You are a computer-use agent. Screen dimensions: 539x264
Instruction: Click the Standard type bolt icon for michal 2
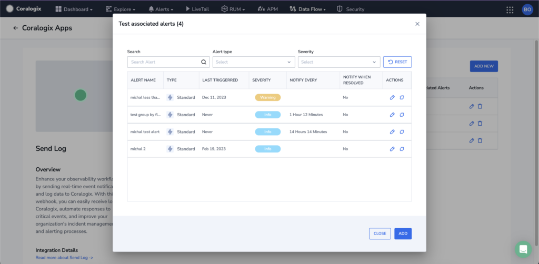(170, 149)
